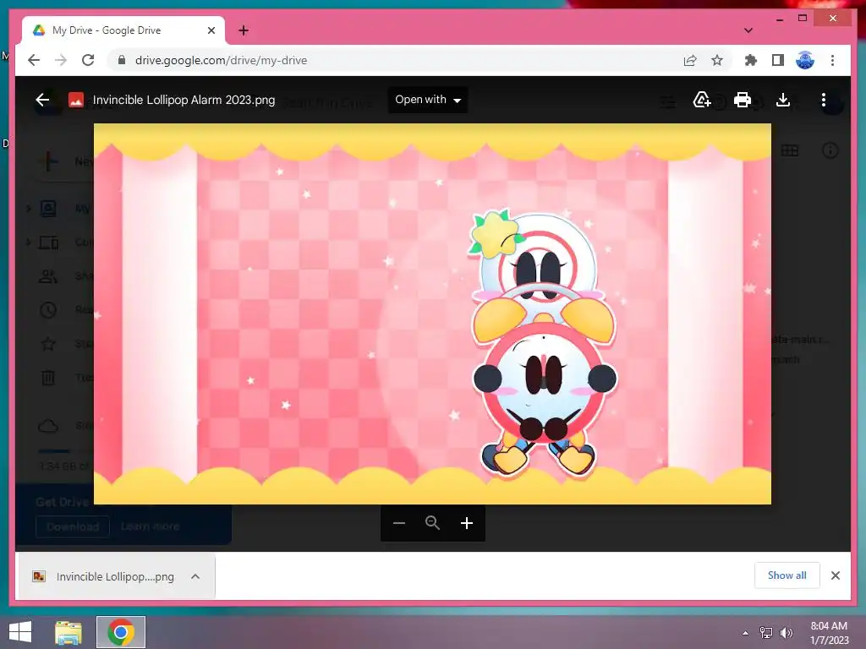
Task: Zoom out with the minus button
Action: pos(399,523)
